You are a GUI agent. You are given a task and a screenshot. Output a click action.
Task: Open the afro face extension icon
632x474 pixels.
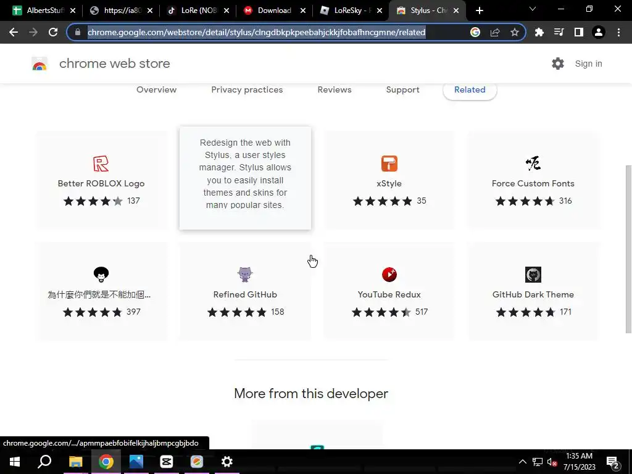point(101,275)
